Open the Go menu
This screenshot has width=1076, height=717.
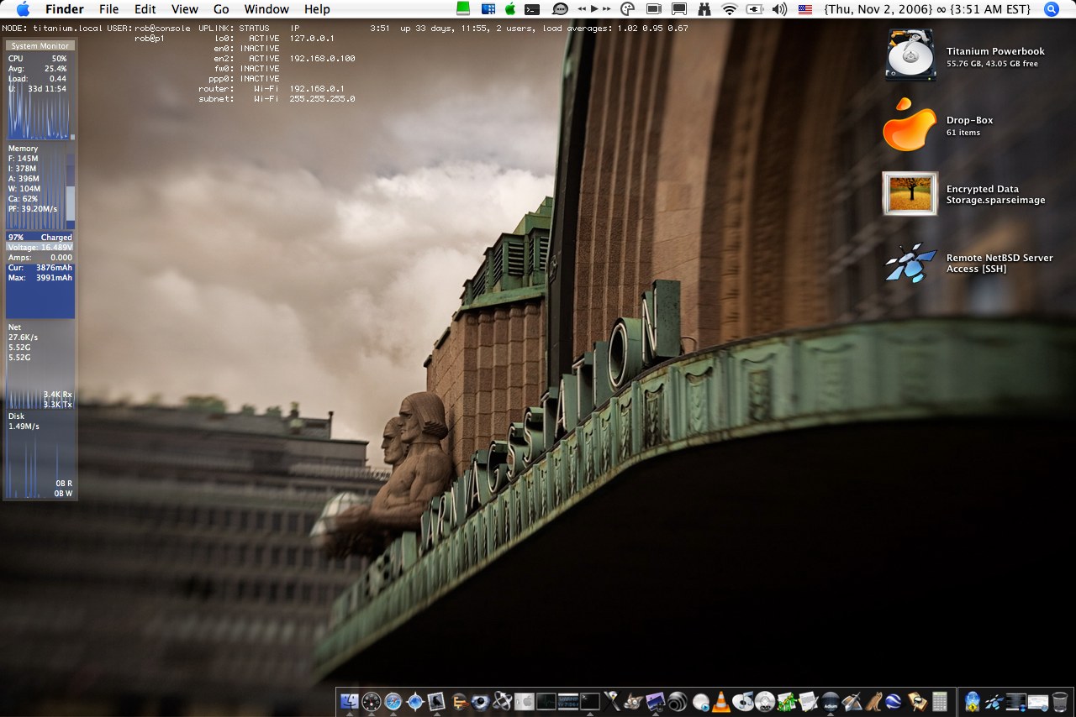221,9
